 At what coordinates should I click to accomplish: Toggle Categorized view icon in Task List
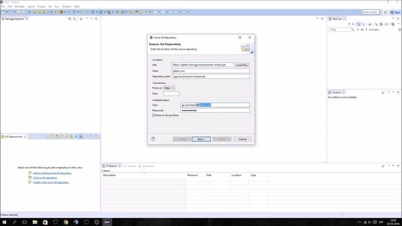coord(359,24)
